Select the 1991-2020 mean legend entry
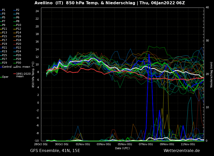Image resolution: width=214 pixels, height=156 pixels. click(x=23, y=75)
